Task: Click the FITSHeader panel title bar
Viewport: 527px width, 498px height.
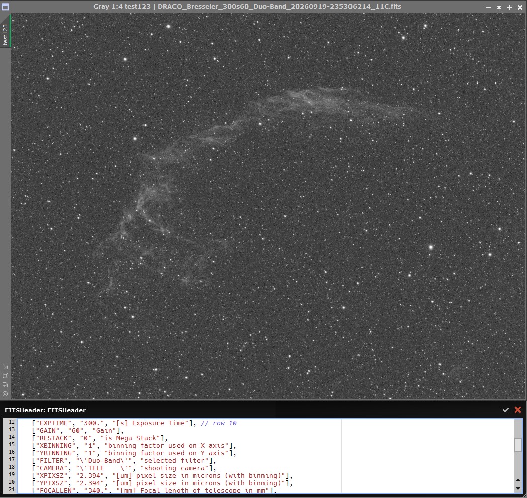Action: coord(235,410)
